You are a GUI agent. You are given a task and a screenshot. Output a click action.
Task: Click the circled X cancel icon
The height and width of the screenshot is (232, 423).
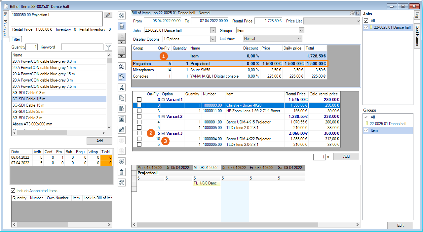(122, 16)
